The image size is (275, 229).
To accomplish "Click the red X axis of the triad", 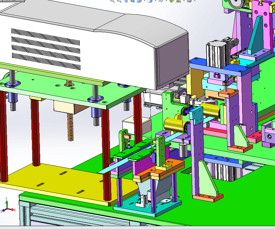I will coord(11,210).
